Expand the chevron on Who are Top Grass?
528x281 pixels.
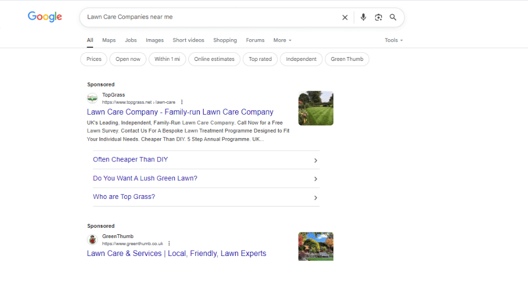316,198
